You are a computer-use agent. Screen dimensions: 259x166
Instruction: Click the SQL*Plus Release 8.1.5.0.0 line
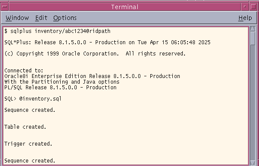[x=107, y=42]
